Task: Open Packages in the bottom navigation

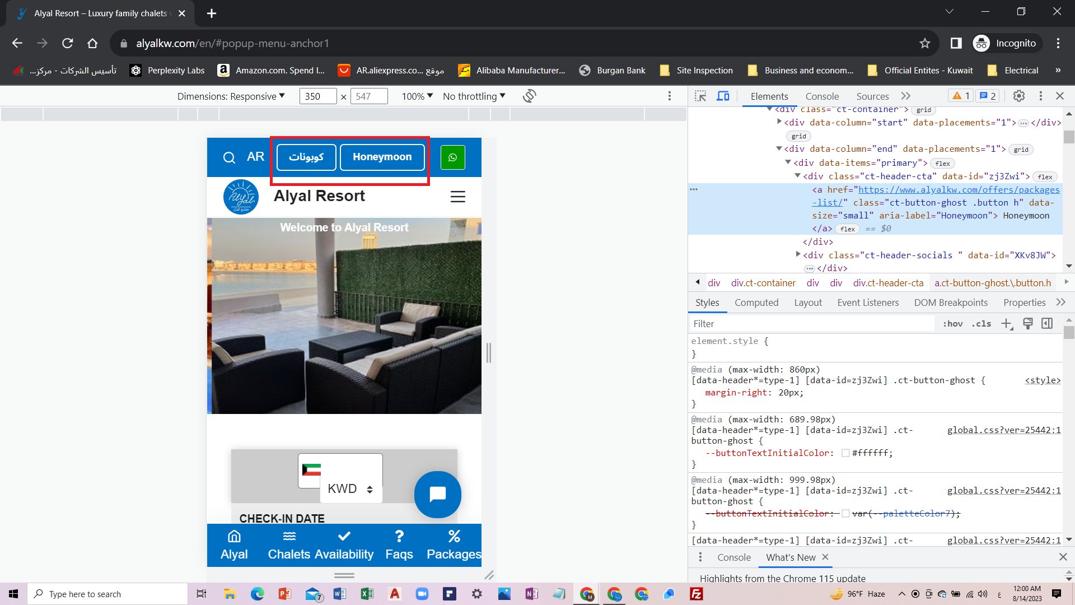Action: coord(454,545)
